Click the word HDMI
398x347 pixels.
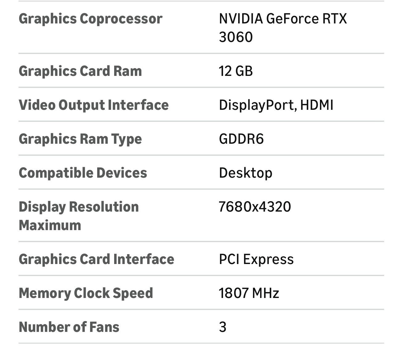tap(317, 105)
